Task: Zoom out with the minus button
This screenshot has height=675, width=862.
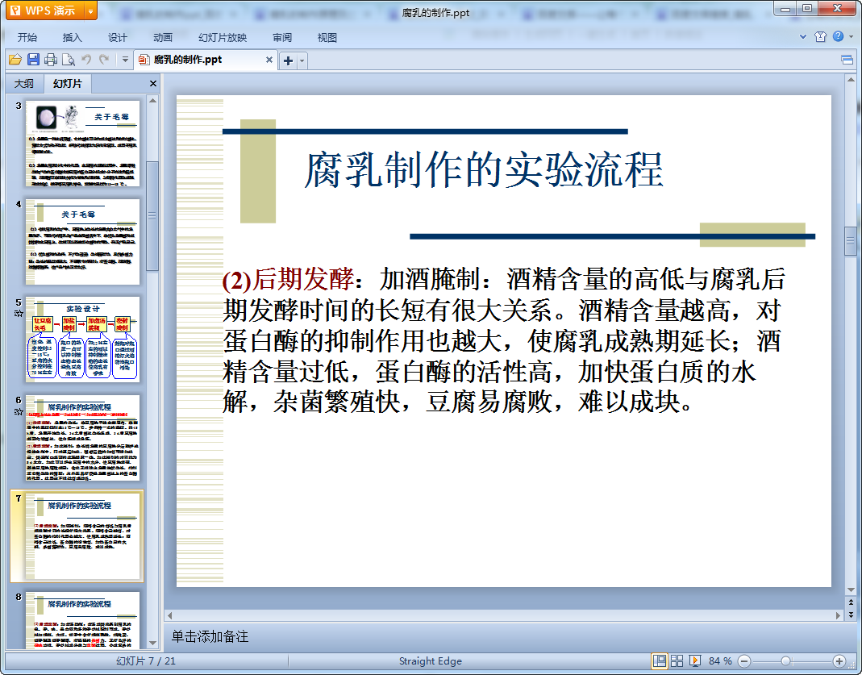Action: [x=744, y=661]
